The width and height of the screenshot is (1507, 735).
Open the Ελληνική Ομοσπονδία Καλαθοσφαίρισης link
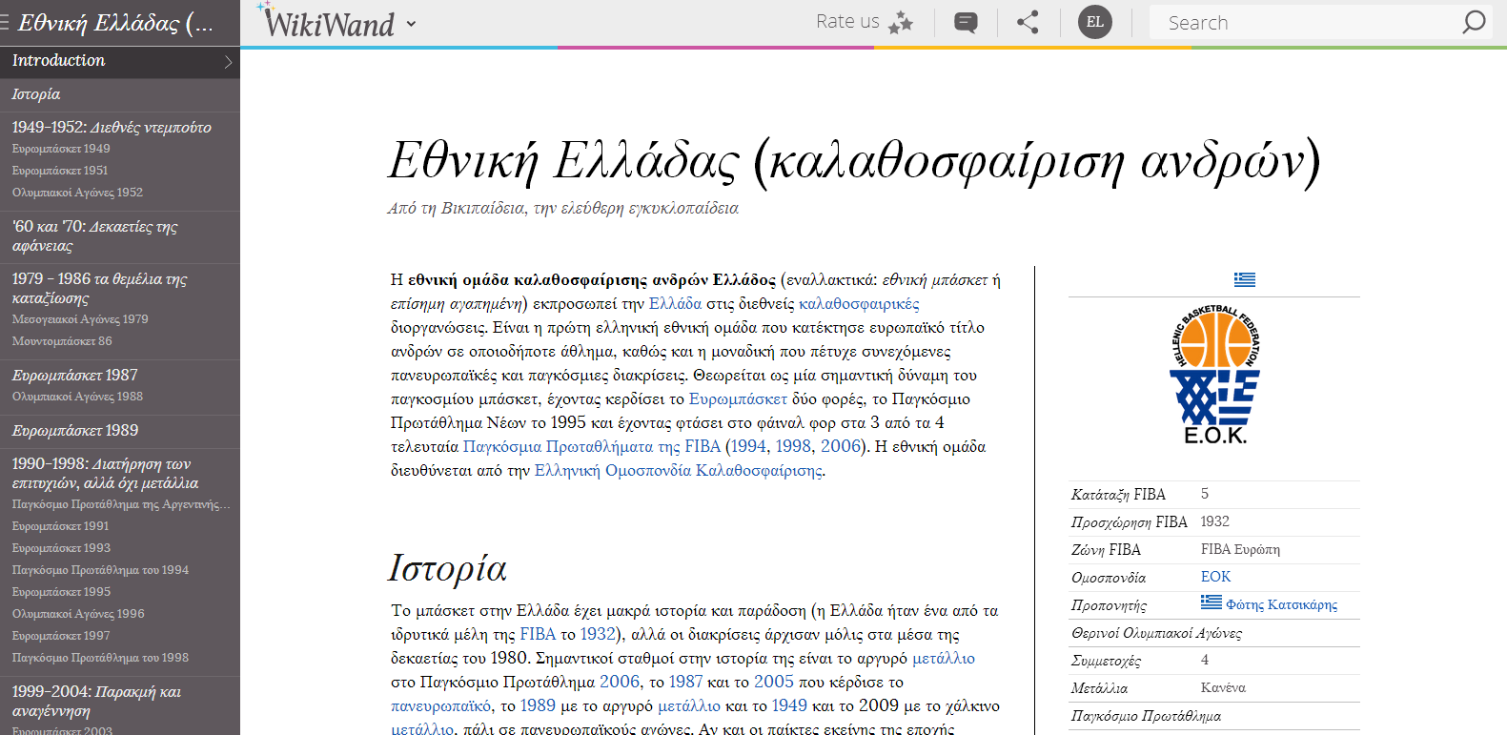678,471
